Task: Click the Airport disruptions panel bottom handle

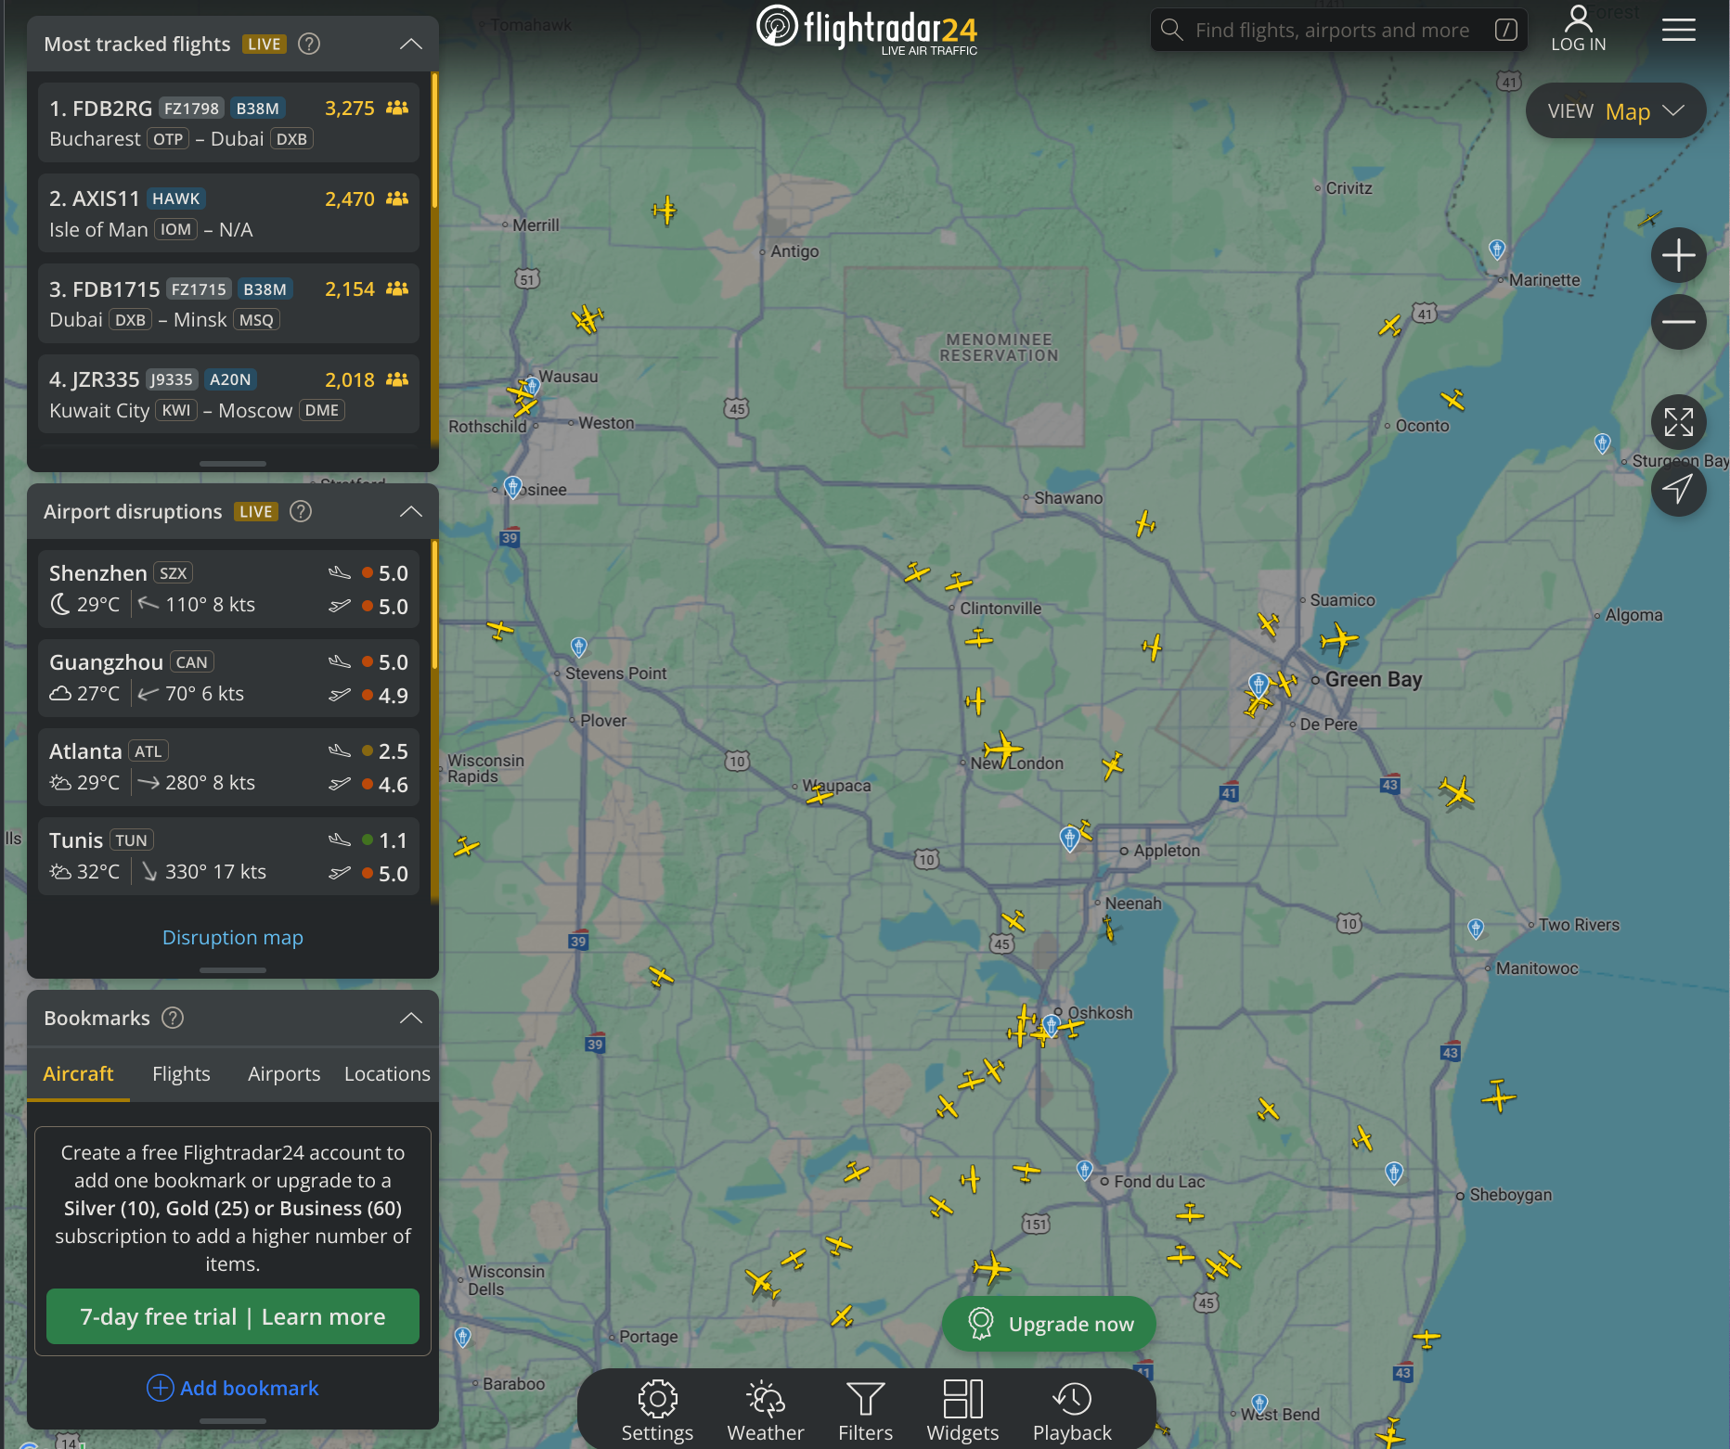Action: point(233,969)
